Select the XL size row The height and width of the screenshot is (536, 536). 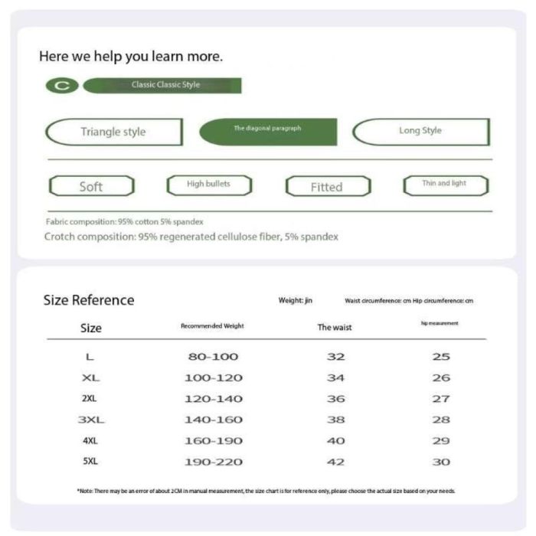(90, 378)
